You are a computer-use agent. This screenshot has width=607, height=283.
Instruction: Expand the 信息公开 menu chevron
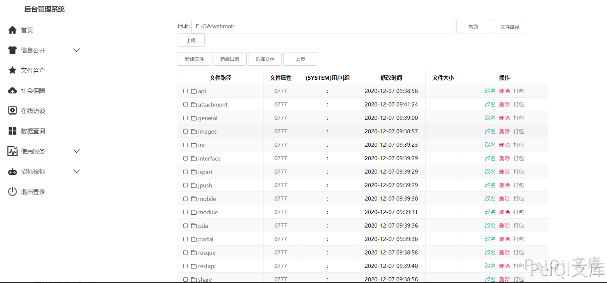pyautogui.click(x=77, y=50)
